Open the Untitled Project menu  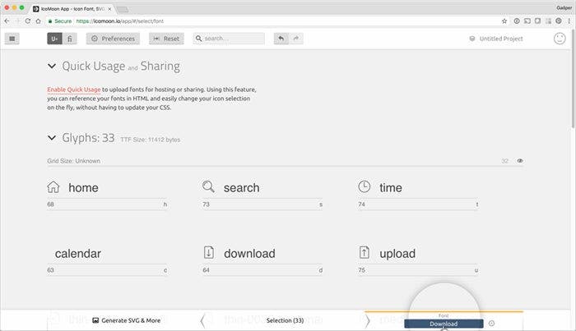pyautogui.click(x=495, y=39)
